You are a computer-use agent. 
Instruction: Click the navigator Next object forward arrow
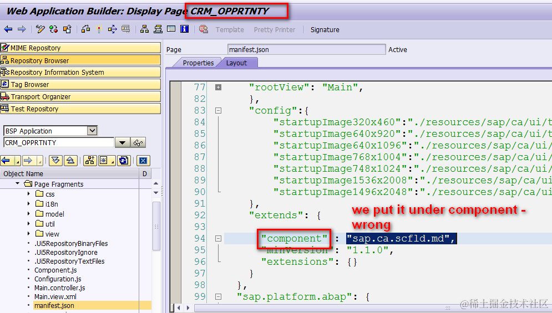coord(27,161)
